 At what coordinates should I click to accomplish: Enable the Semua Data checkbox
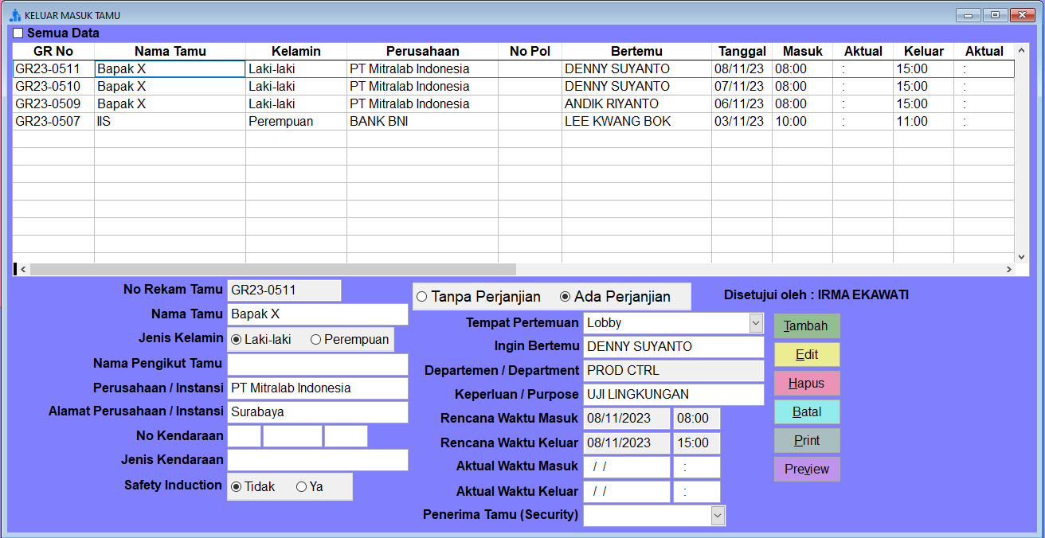click(x=18, y=33)
